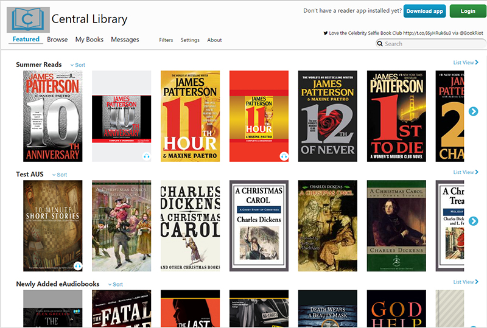Image resolution: width=487 pixels, height=328 pixels.
Task: Open A Christmas Carol Ghost Story cover
Action: click(x=259, y=226)
